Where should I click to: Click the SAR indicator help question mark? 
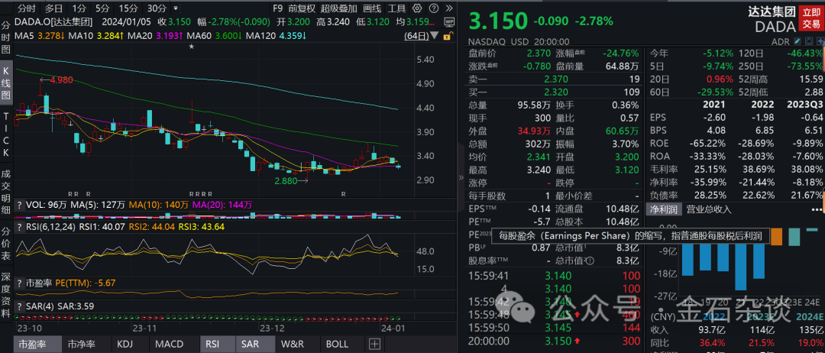coord(19,306)
